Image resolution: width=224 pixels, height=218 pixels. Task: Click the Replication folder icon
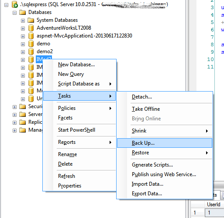point(23,122)
